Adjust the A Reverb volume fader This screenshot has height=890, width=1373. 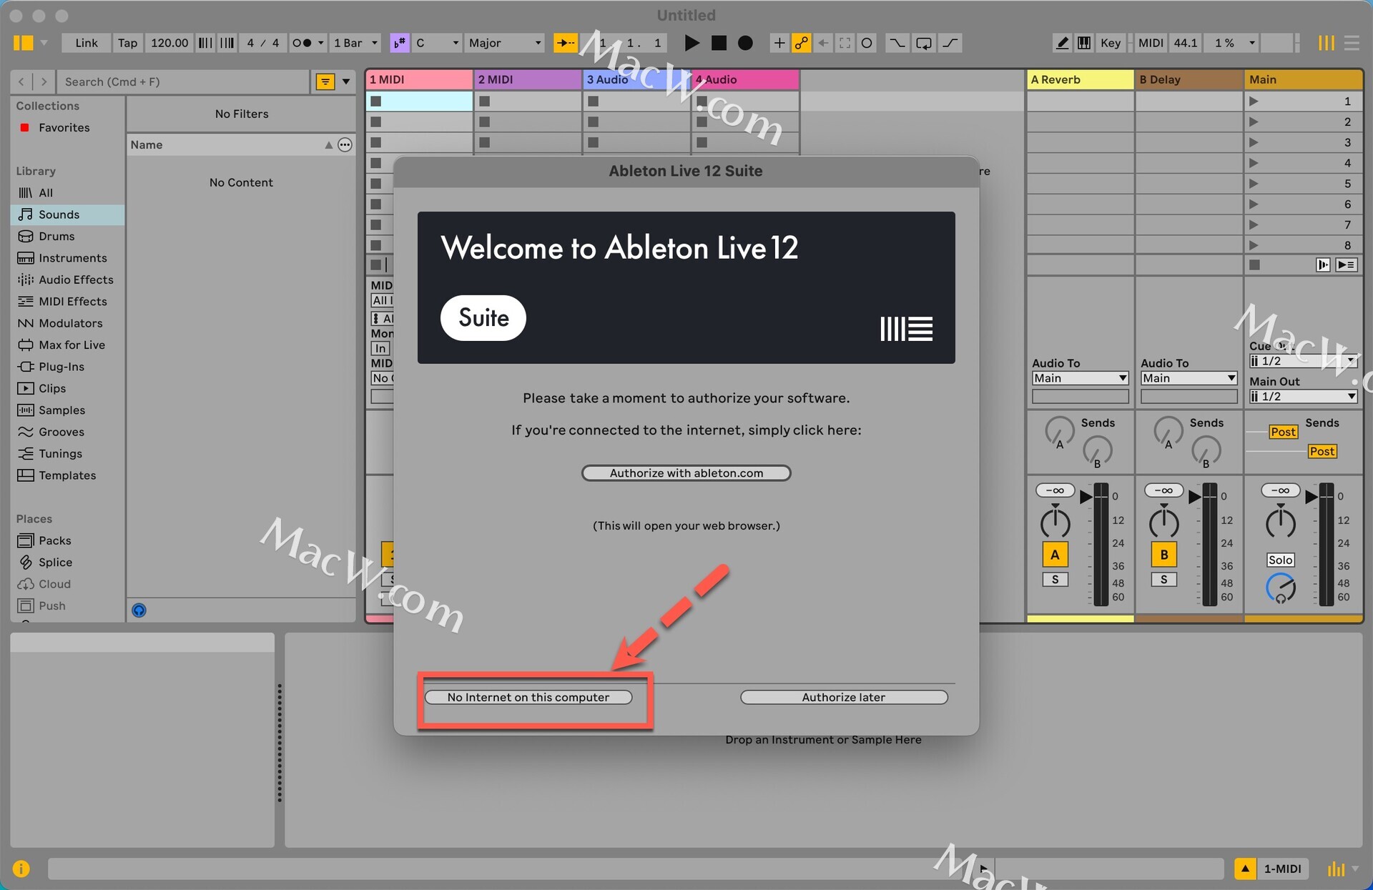coord(1086,496)
